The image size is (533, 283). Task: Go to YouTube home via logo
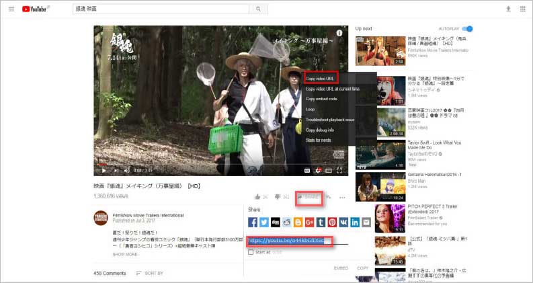pos(34,9)
